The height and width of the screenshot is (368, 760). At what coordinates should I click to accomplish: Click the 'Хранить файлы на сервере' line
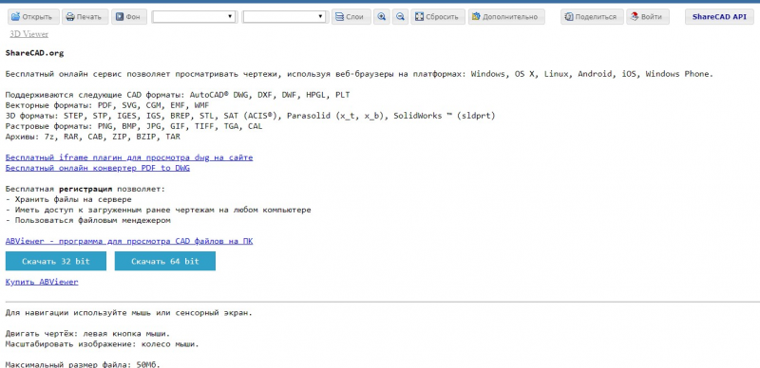[x=68, y=199]
